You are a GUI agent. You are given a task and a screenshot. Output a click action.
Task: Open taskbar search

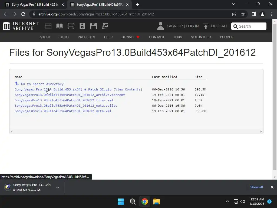[x=133, y=201]
